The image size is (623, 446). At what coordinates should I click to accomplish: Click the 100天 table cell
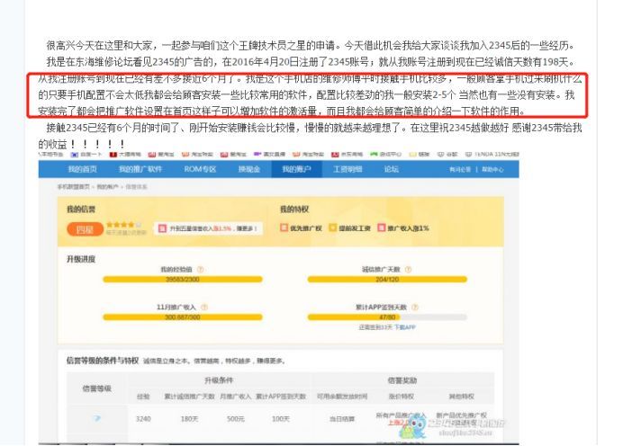tap(281, 419)
